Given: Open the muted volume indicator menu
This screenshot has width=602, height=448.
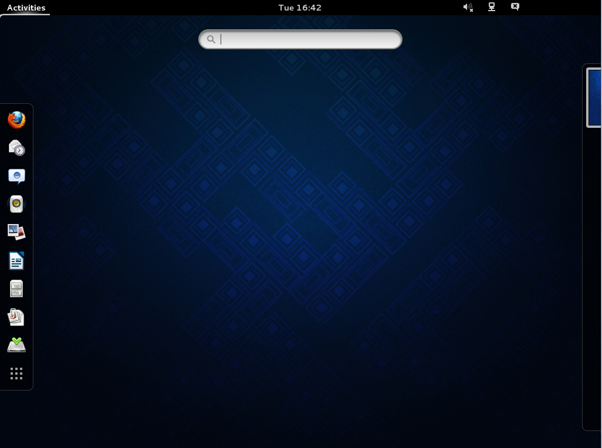Looking at the screenshot, I should point(468,7).
